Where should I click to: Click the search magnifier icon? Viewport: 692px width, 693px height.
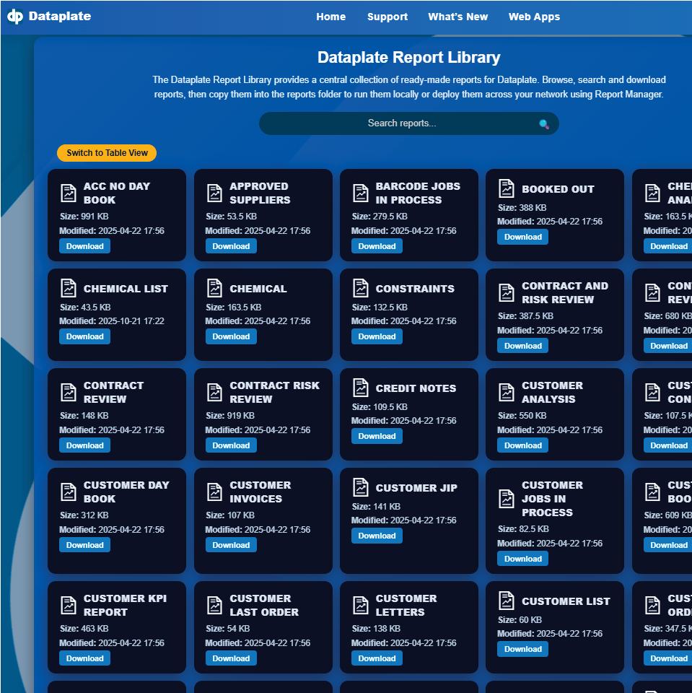click(x=544, y=124)
